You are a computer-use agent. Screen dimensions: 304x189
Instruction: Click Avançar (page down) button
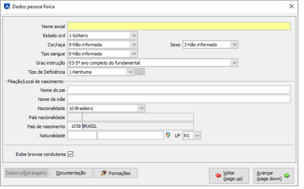click(x=273, y=176)
